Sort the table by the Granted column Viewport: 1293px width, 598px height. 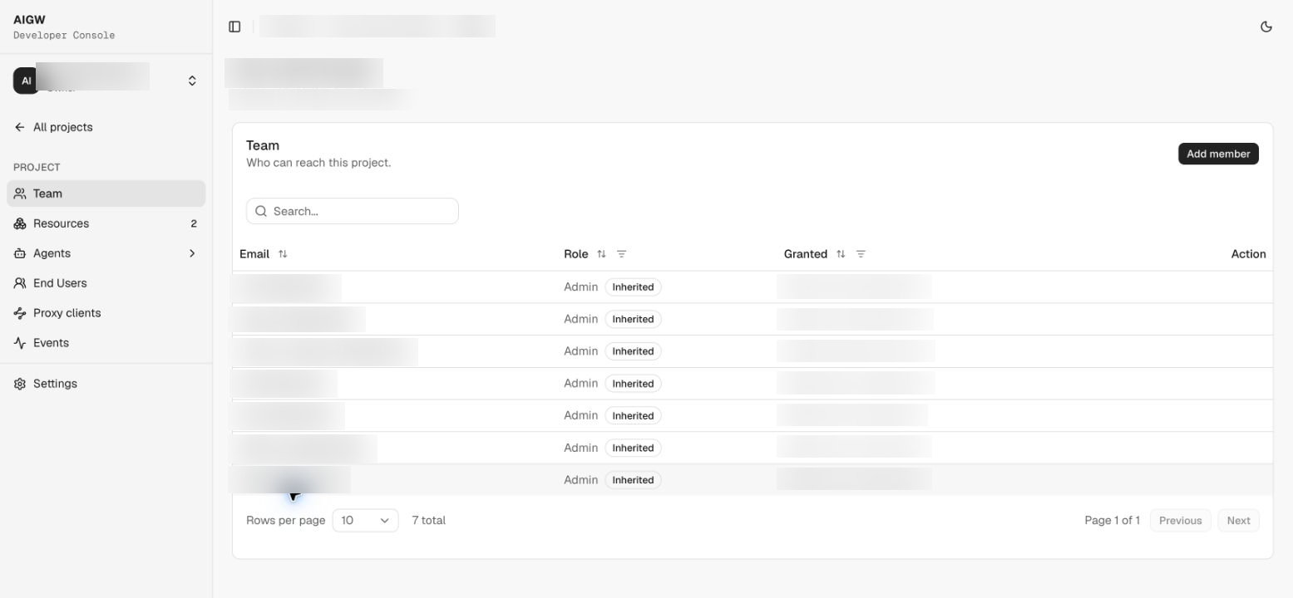tap(841, 254)
